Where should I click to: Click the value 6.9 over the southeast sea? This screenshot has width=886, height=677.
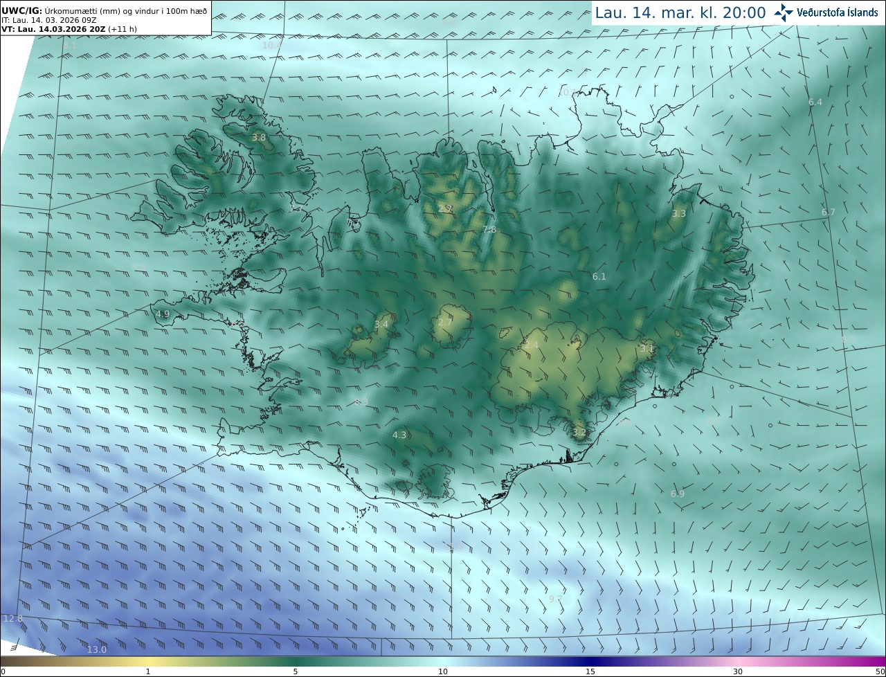[x=678, y=494]
